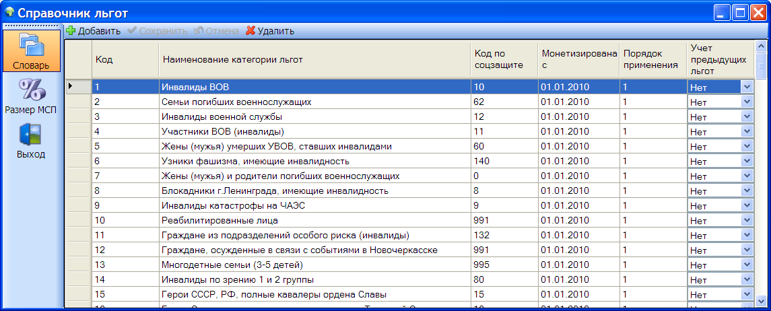Click Наименование категории льгот column header
The image size is (771, 311).
pos(314,60)
